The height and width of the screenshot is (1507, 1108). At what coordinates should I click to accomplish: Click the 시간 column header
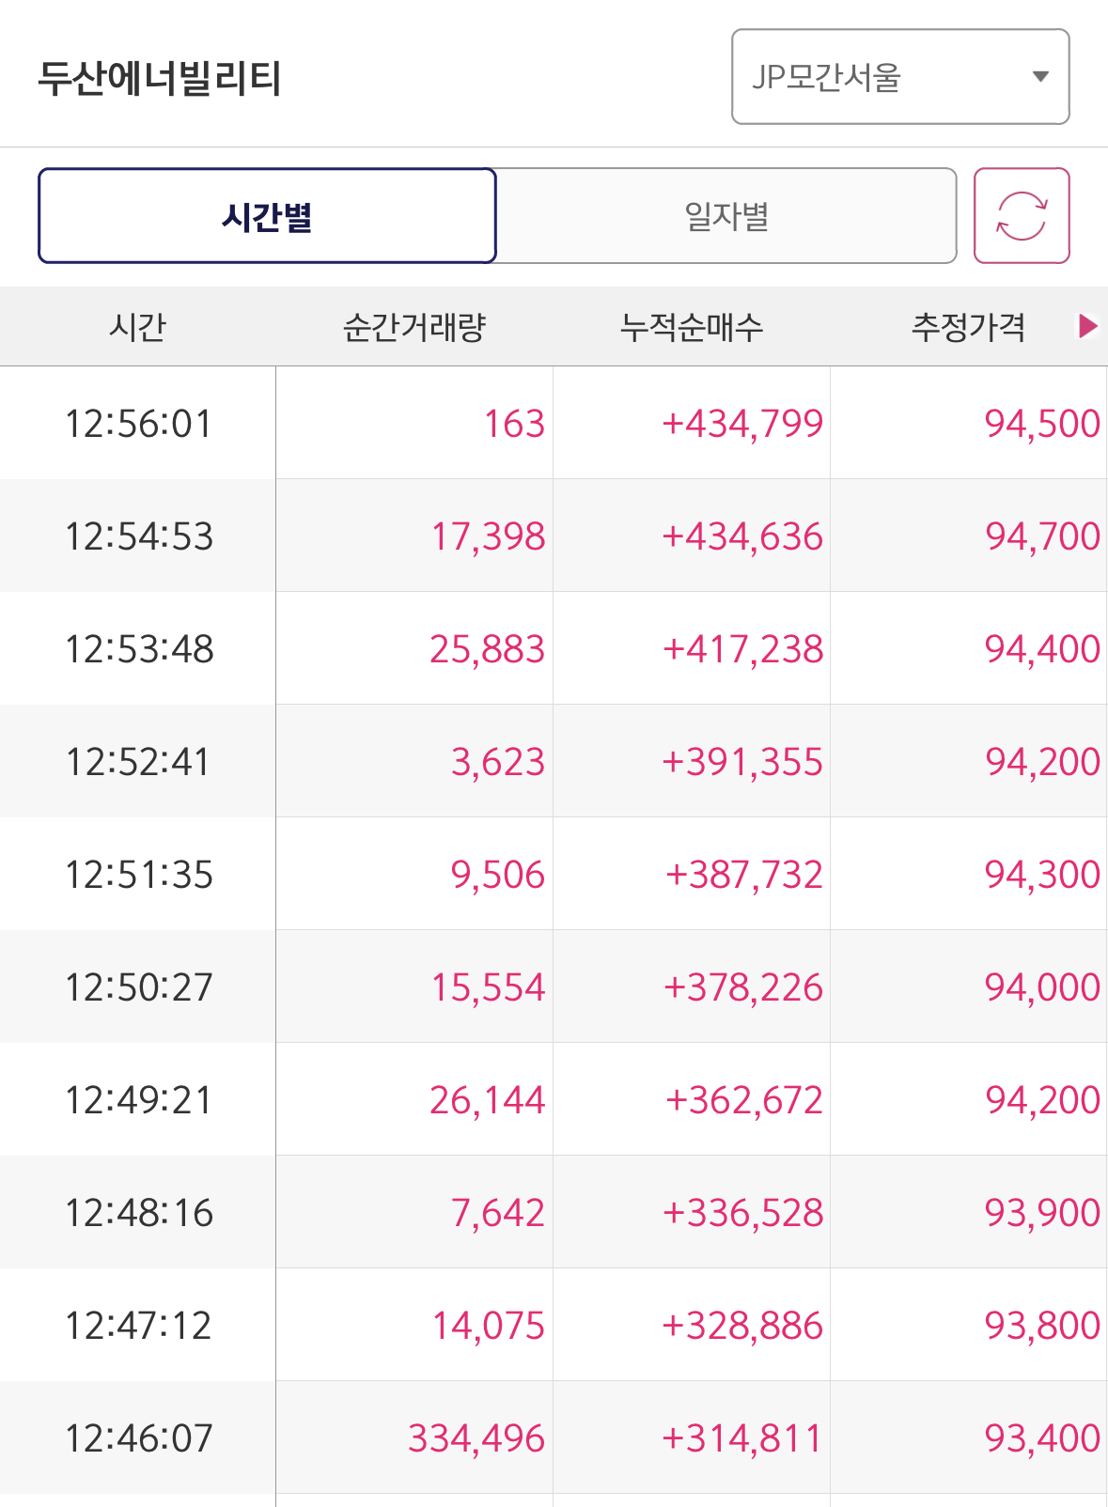click(x=137, y=327)
